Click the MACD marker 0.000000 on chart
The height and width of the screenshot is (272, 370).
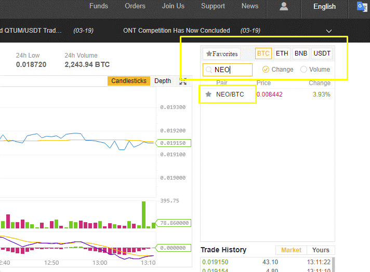point(173,248)
